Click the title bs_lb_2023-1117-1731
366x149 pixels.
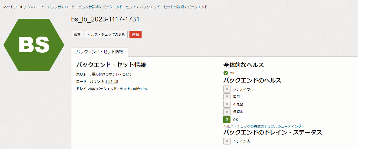click(x=105, y=19)
